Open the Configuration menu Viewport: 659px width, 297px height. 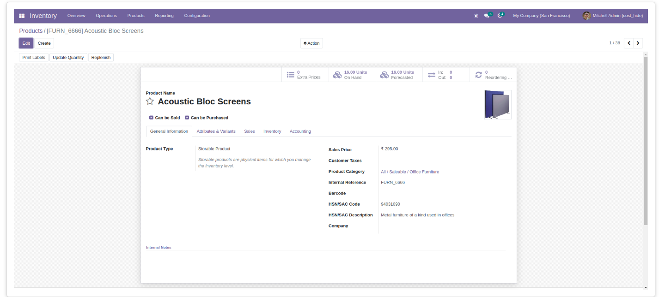[x=197, y=16]
